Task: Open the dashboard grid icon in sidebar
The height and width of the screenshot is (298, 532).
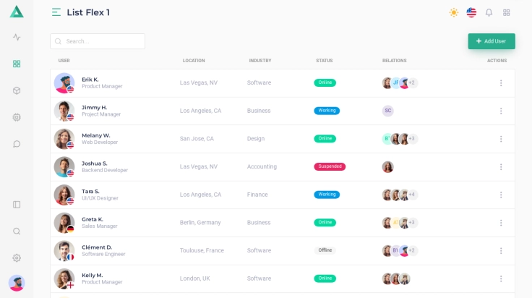Action: tap(17, 64)
